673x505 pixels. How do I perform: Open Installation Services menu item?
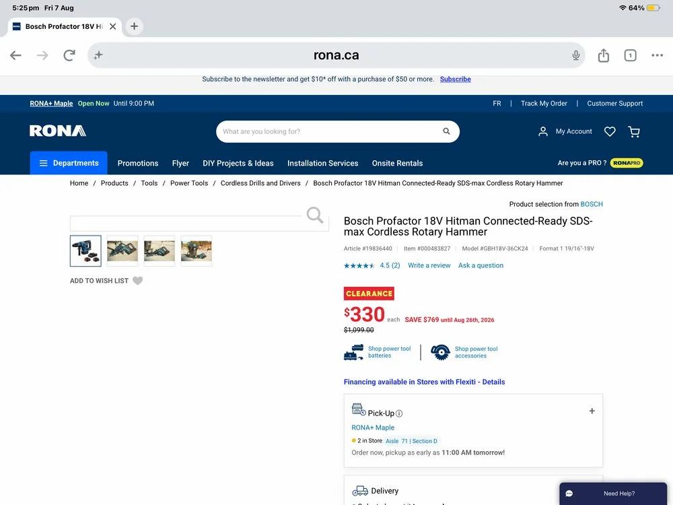tap(323, 163)
